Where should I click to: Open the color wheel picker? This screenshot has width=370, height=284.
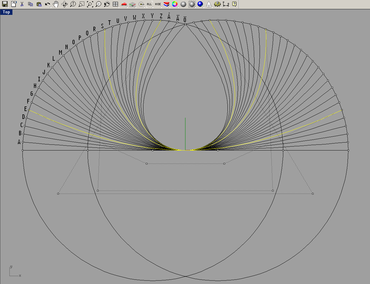click(x=174, y=4)
